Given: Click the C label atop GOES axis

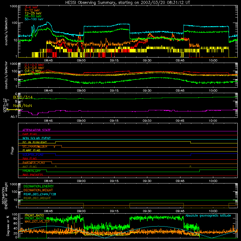Looking at the screenshot, I should 16,94.
